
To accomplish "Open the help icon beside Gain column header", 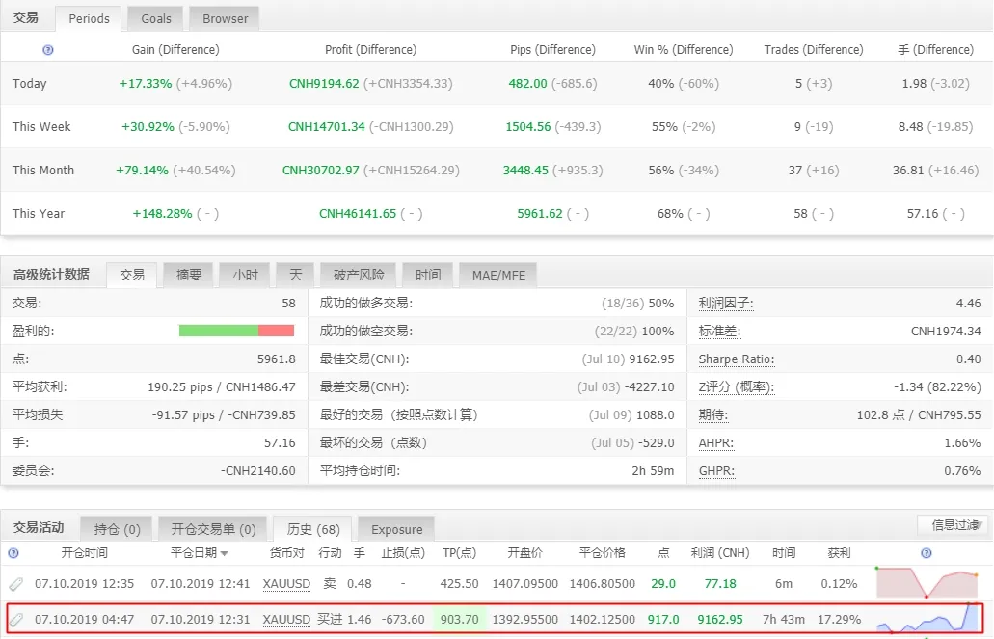I will point(47,50).
